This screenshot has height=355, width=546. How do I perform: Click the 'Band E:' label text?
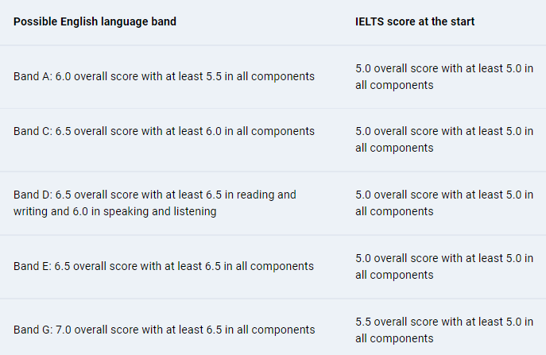point(33,266)
